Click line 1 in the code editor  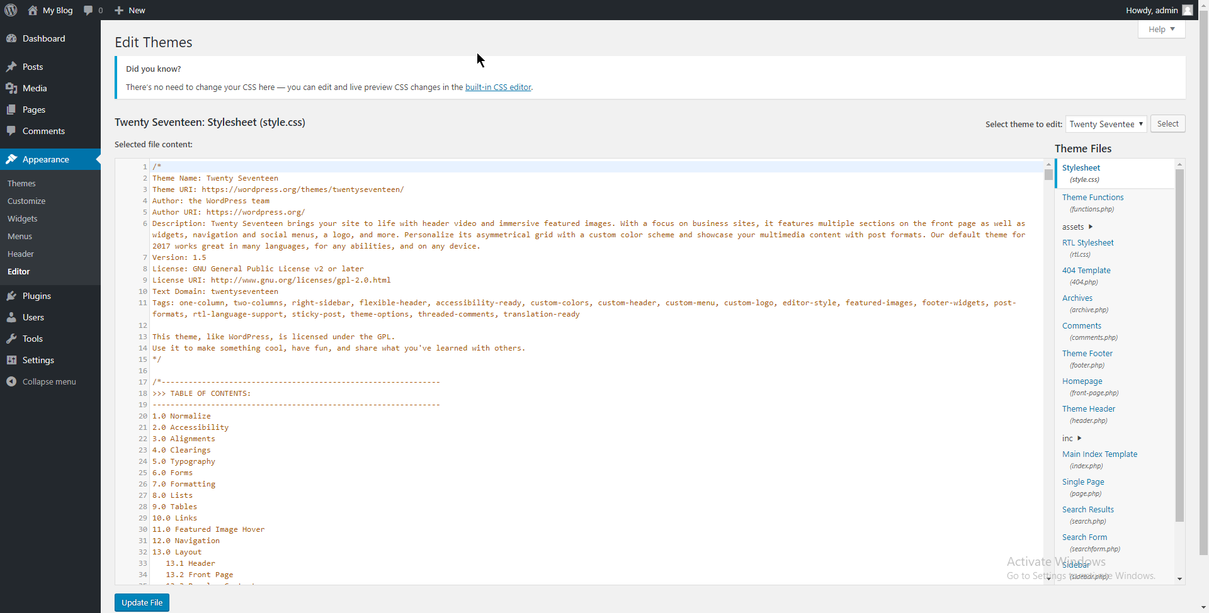596,167
